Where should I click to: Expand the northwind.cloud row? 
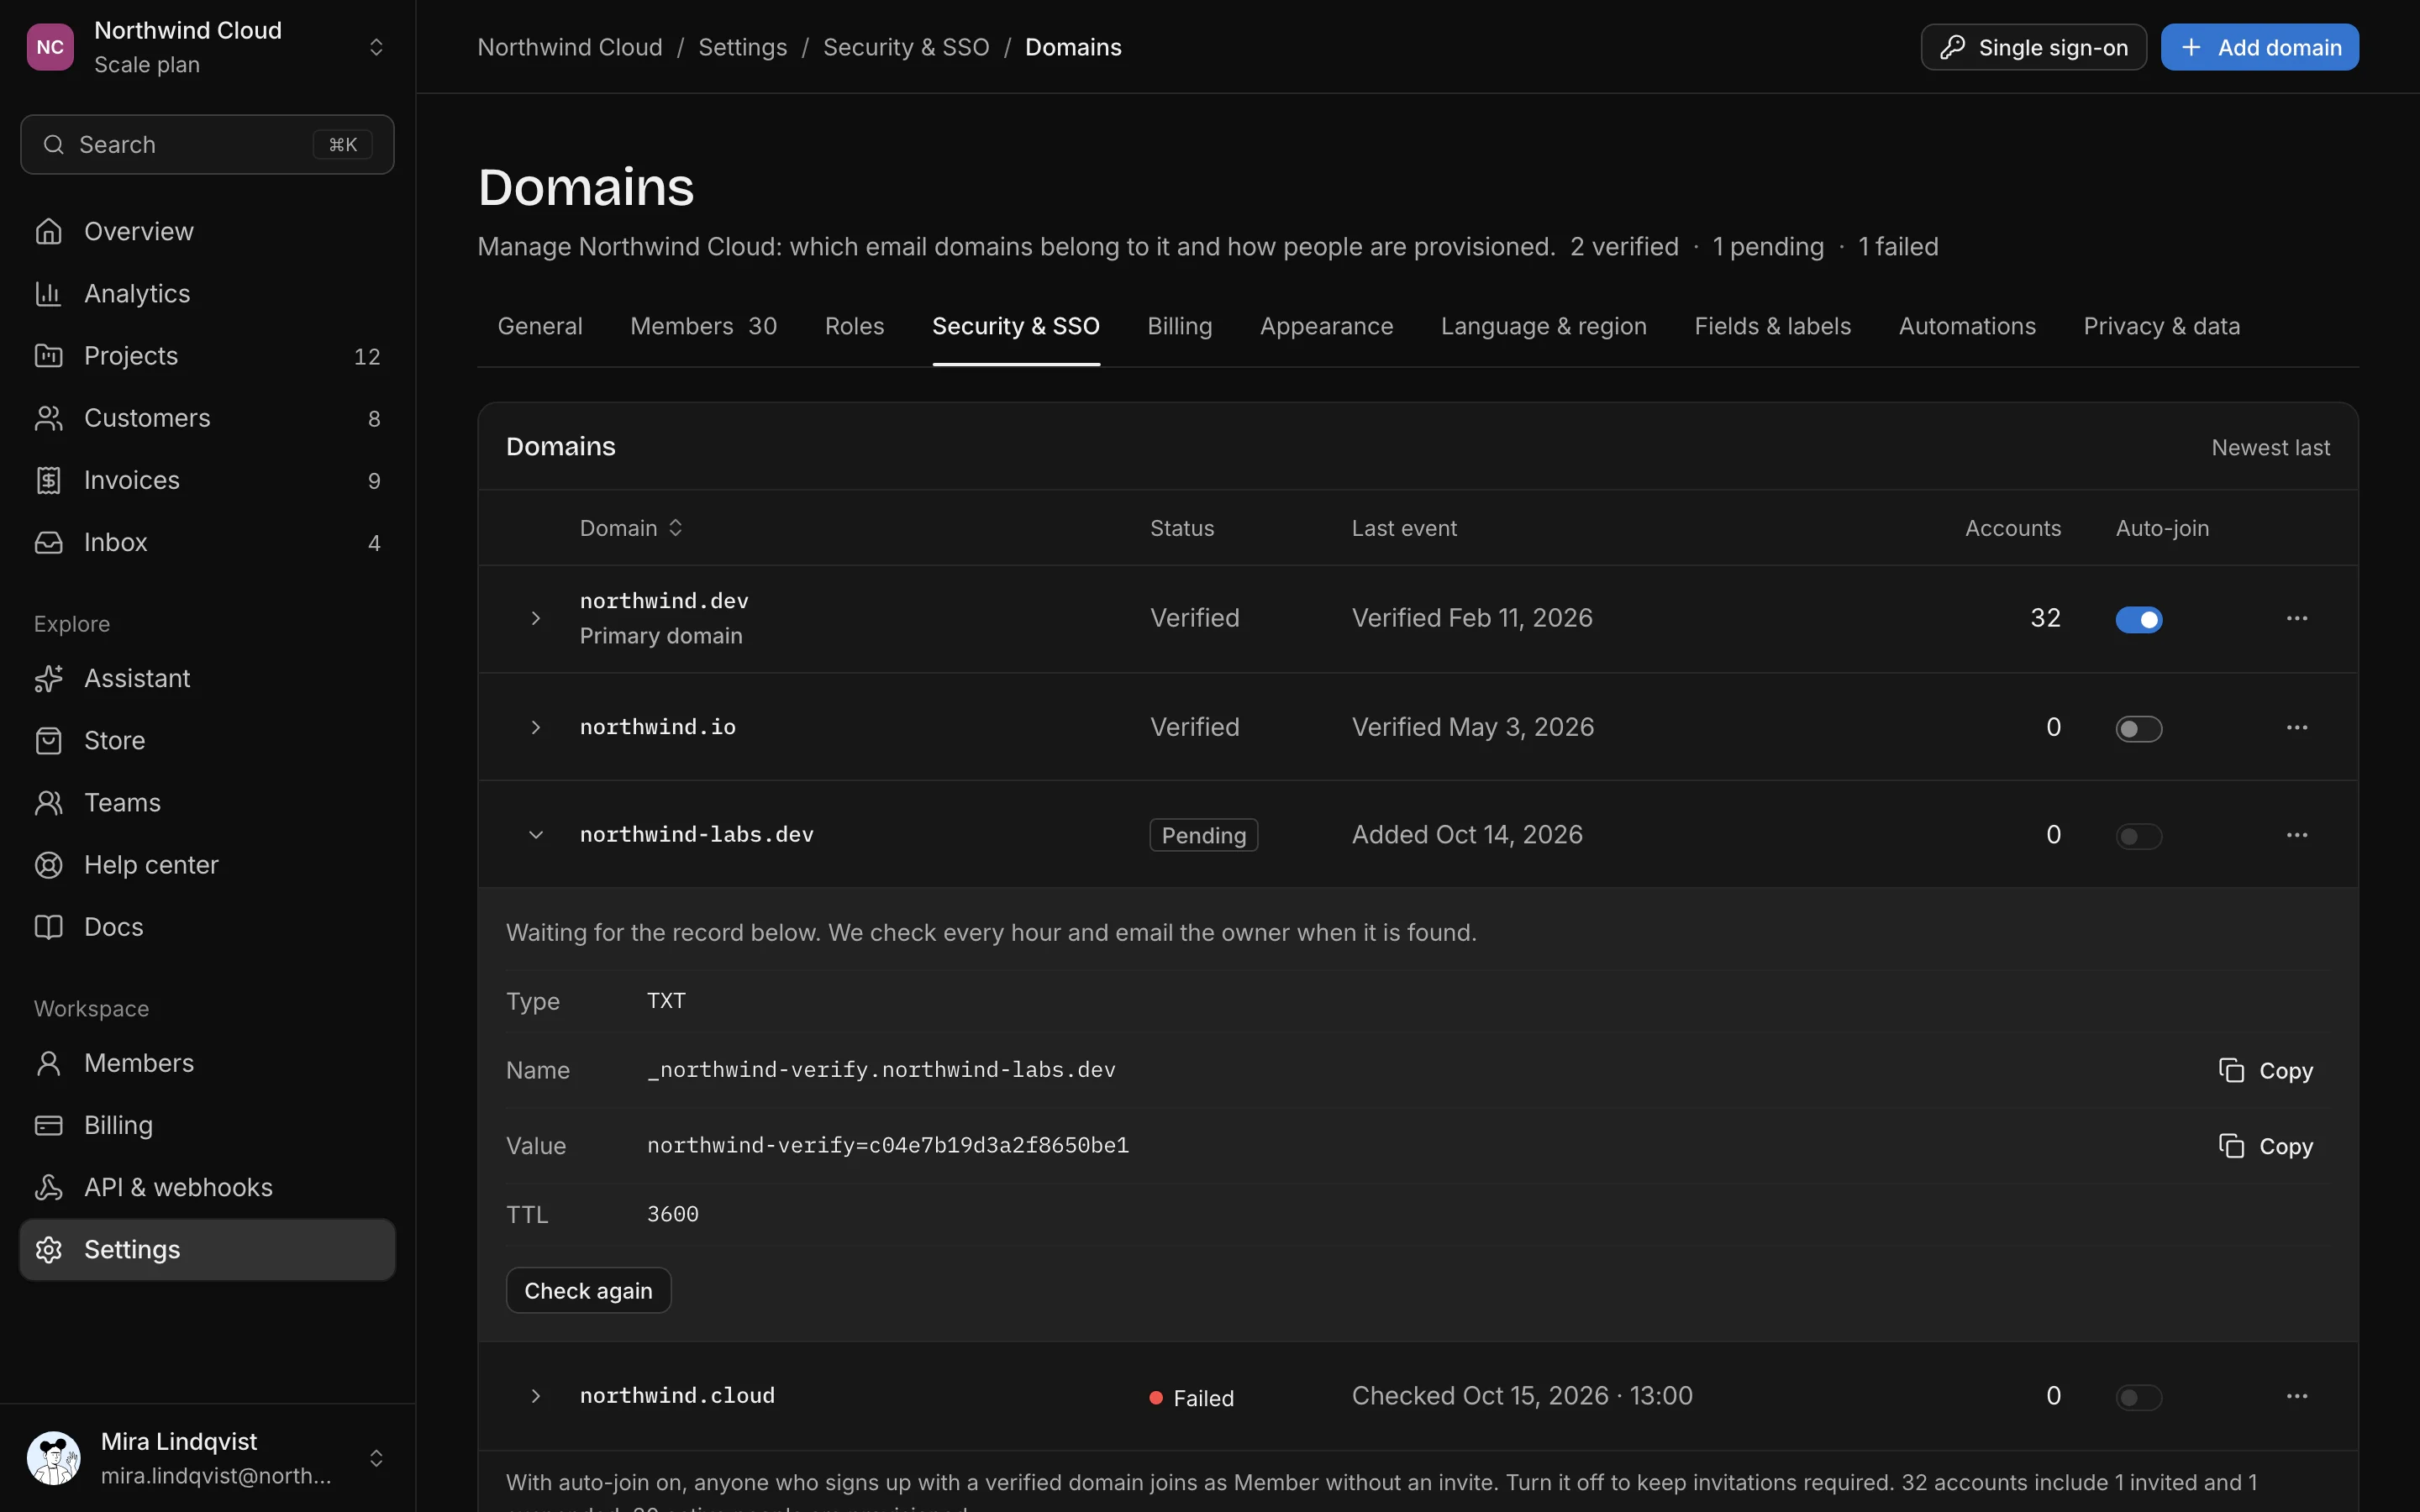coord(536,1395)
